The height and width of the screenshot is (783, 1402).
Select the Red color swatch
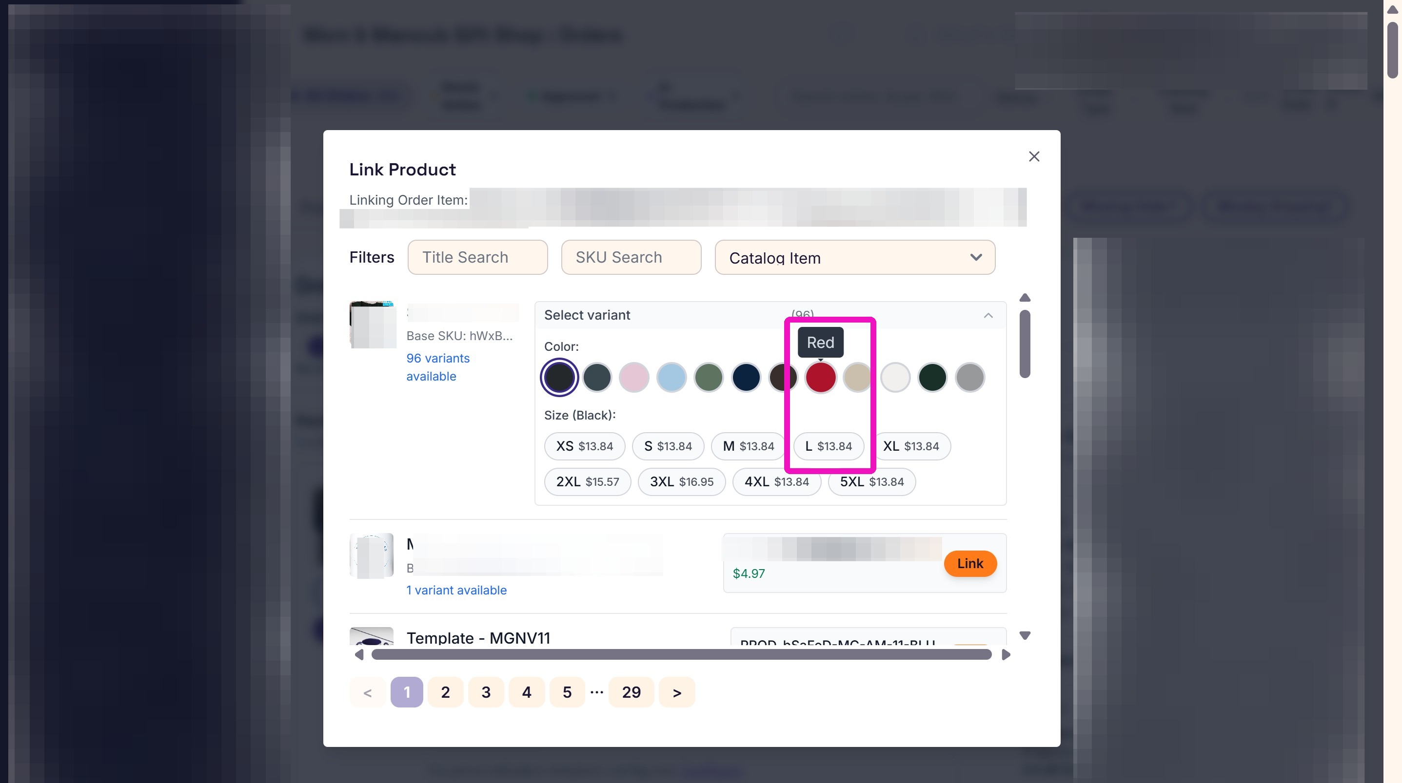click(x=821, y=377)
